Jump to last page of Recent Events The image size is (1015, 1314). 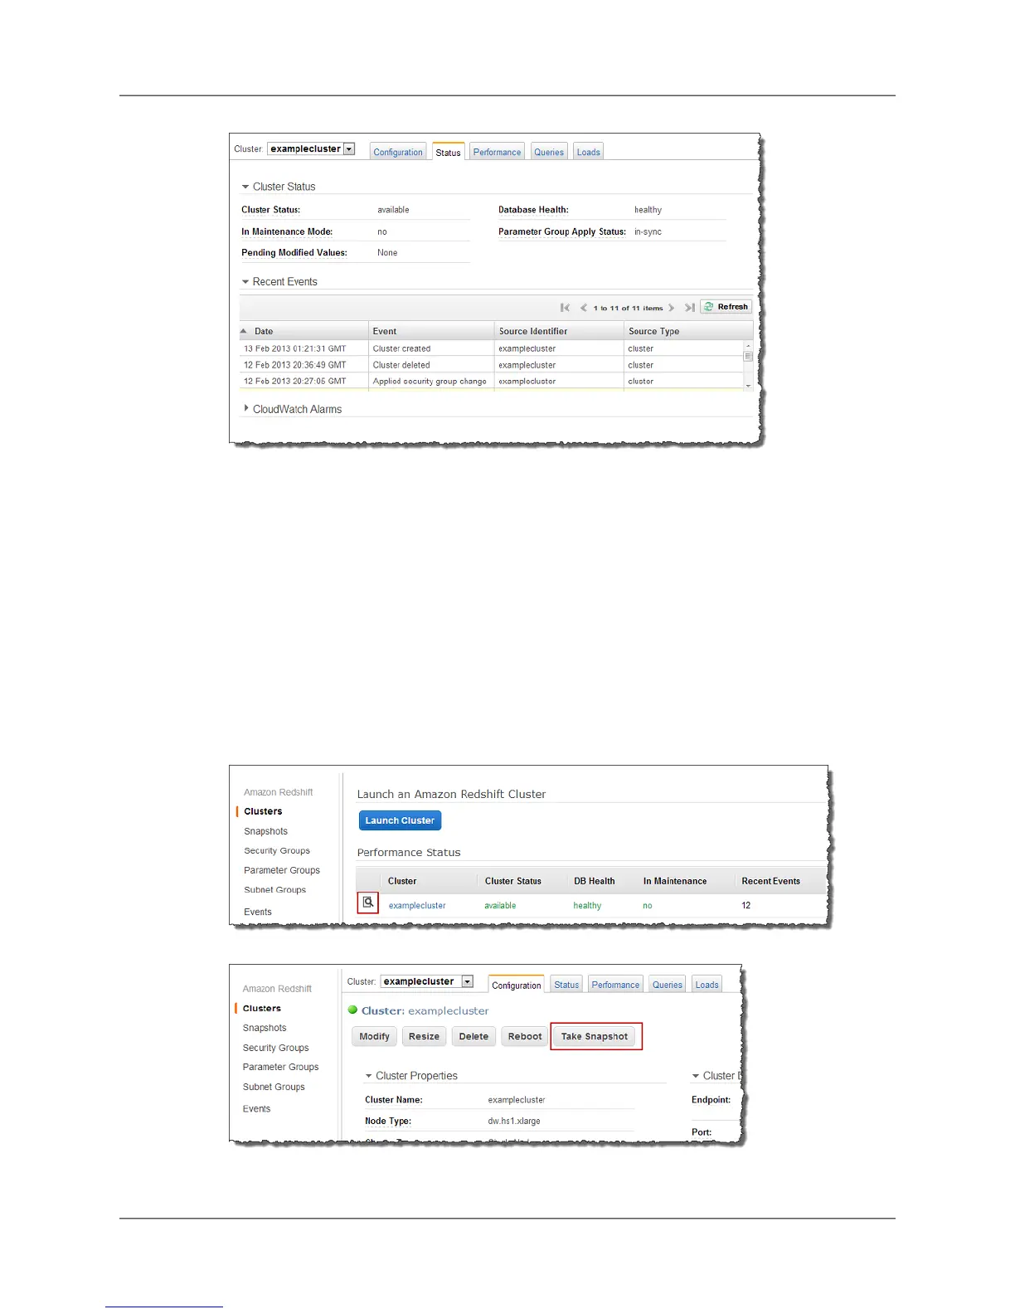tap(689, 308)
